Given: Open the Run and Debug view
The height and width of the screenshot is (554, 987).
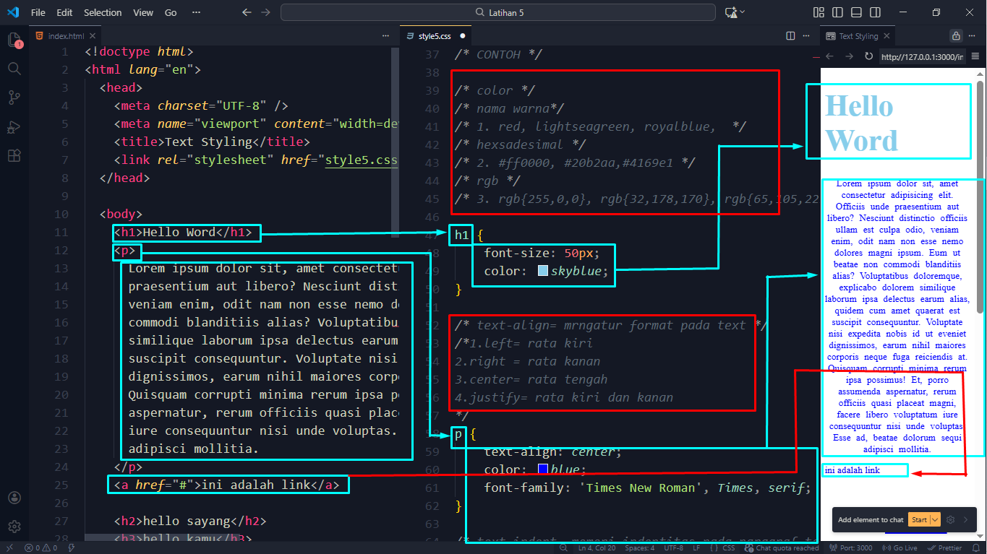Looking at the screenshot, I should coord(14,127).
